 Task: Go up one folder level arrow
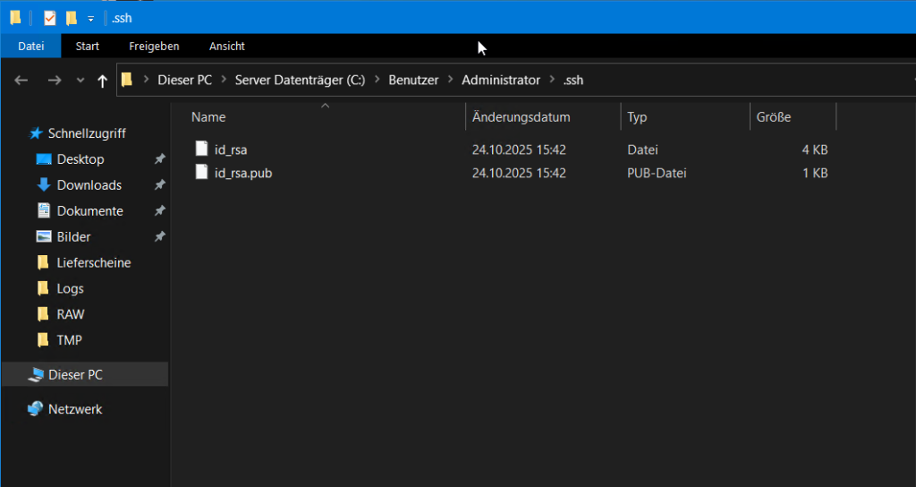(x=102, y=81)
